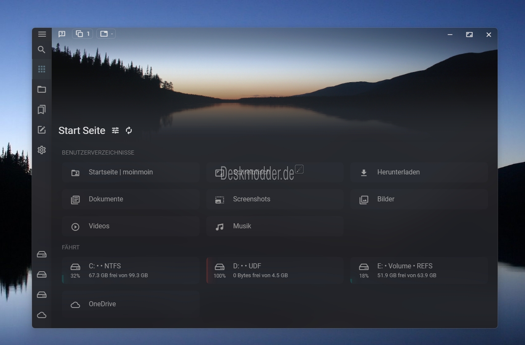The width and height of the screenshot is (525, 345).
Task: Click the refresh icon beside Start Seite
Action: click(x=129, y=131)
